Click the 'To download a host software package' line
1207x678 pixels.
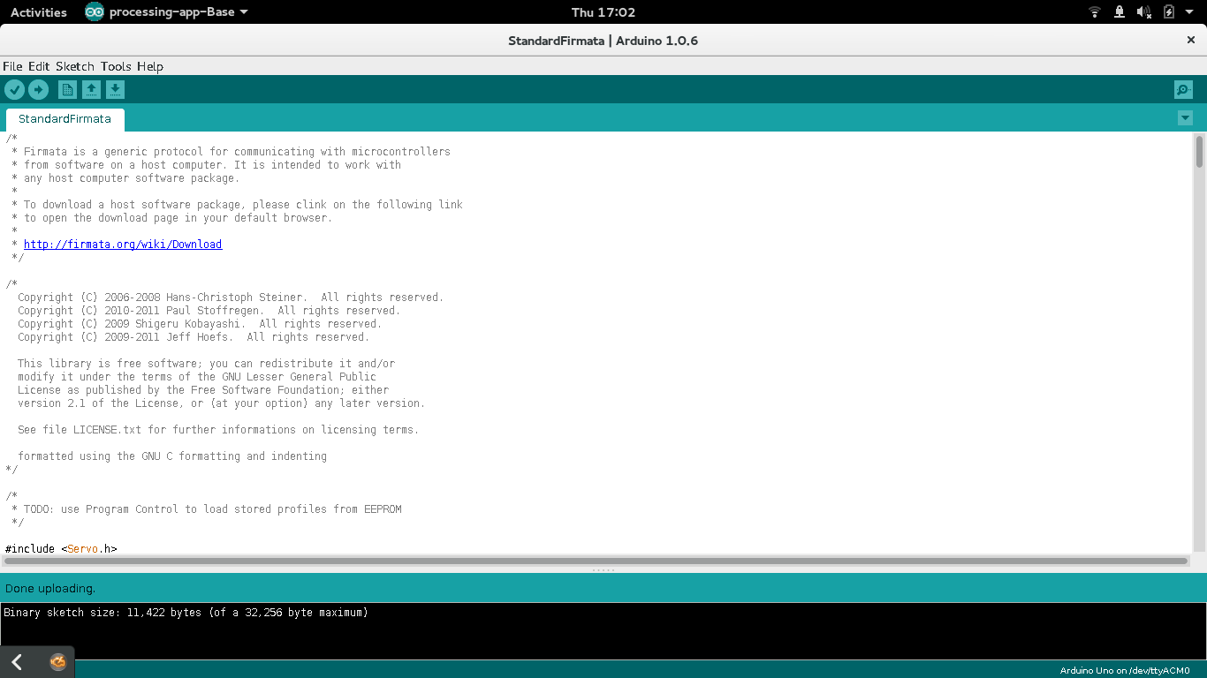(x=237, y=205)
